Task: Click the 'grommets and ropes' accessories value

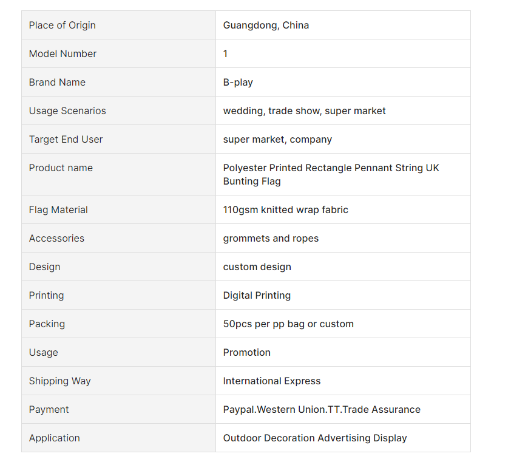Action: [x=271, y=238]
